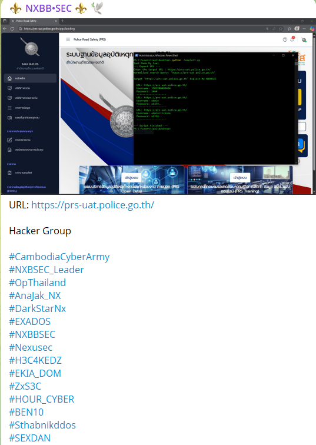
Task: Click the #BEN10 hashtag
Action: (26, 412)
